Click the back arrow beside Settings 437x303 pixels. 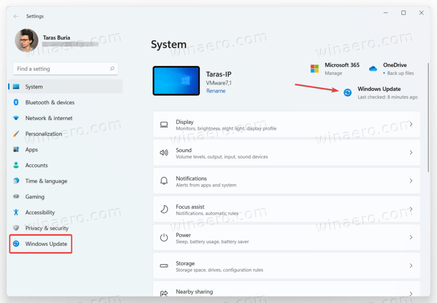click(x=16, y=16)
